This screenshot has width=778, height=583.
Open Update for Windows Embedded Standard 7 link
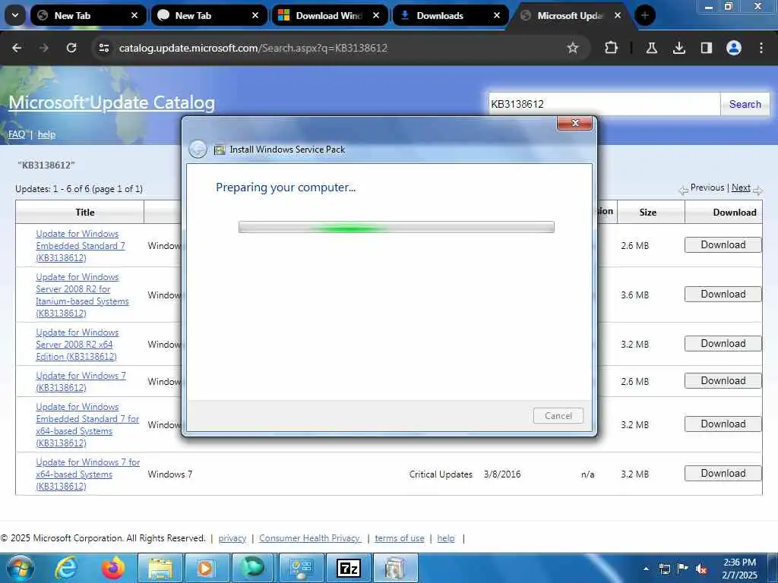(81, 245)
